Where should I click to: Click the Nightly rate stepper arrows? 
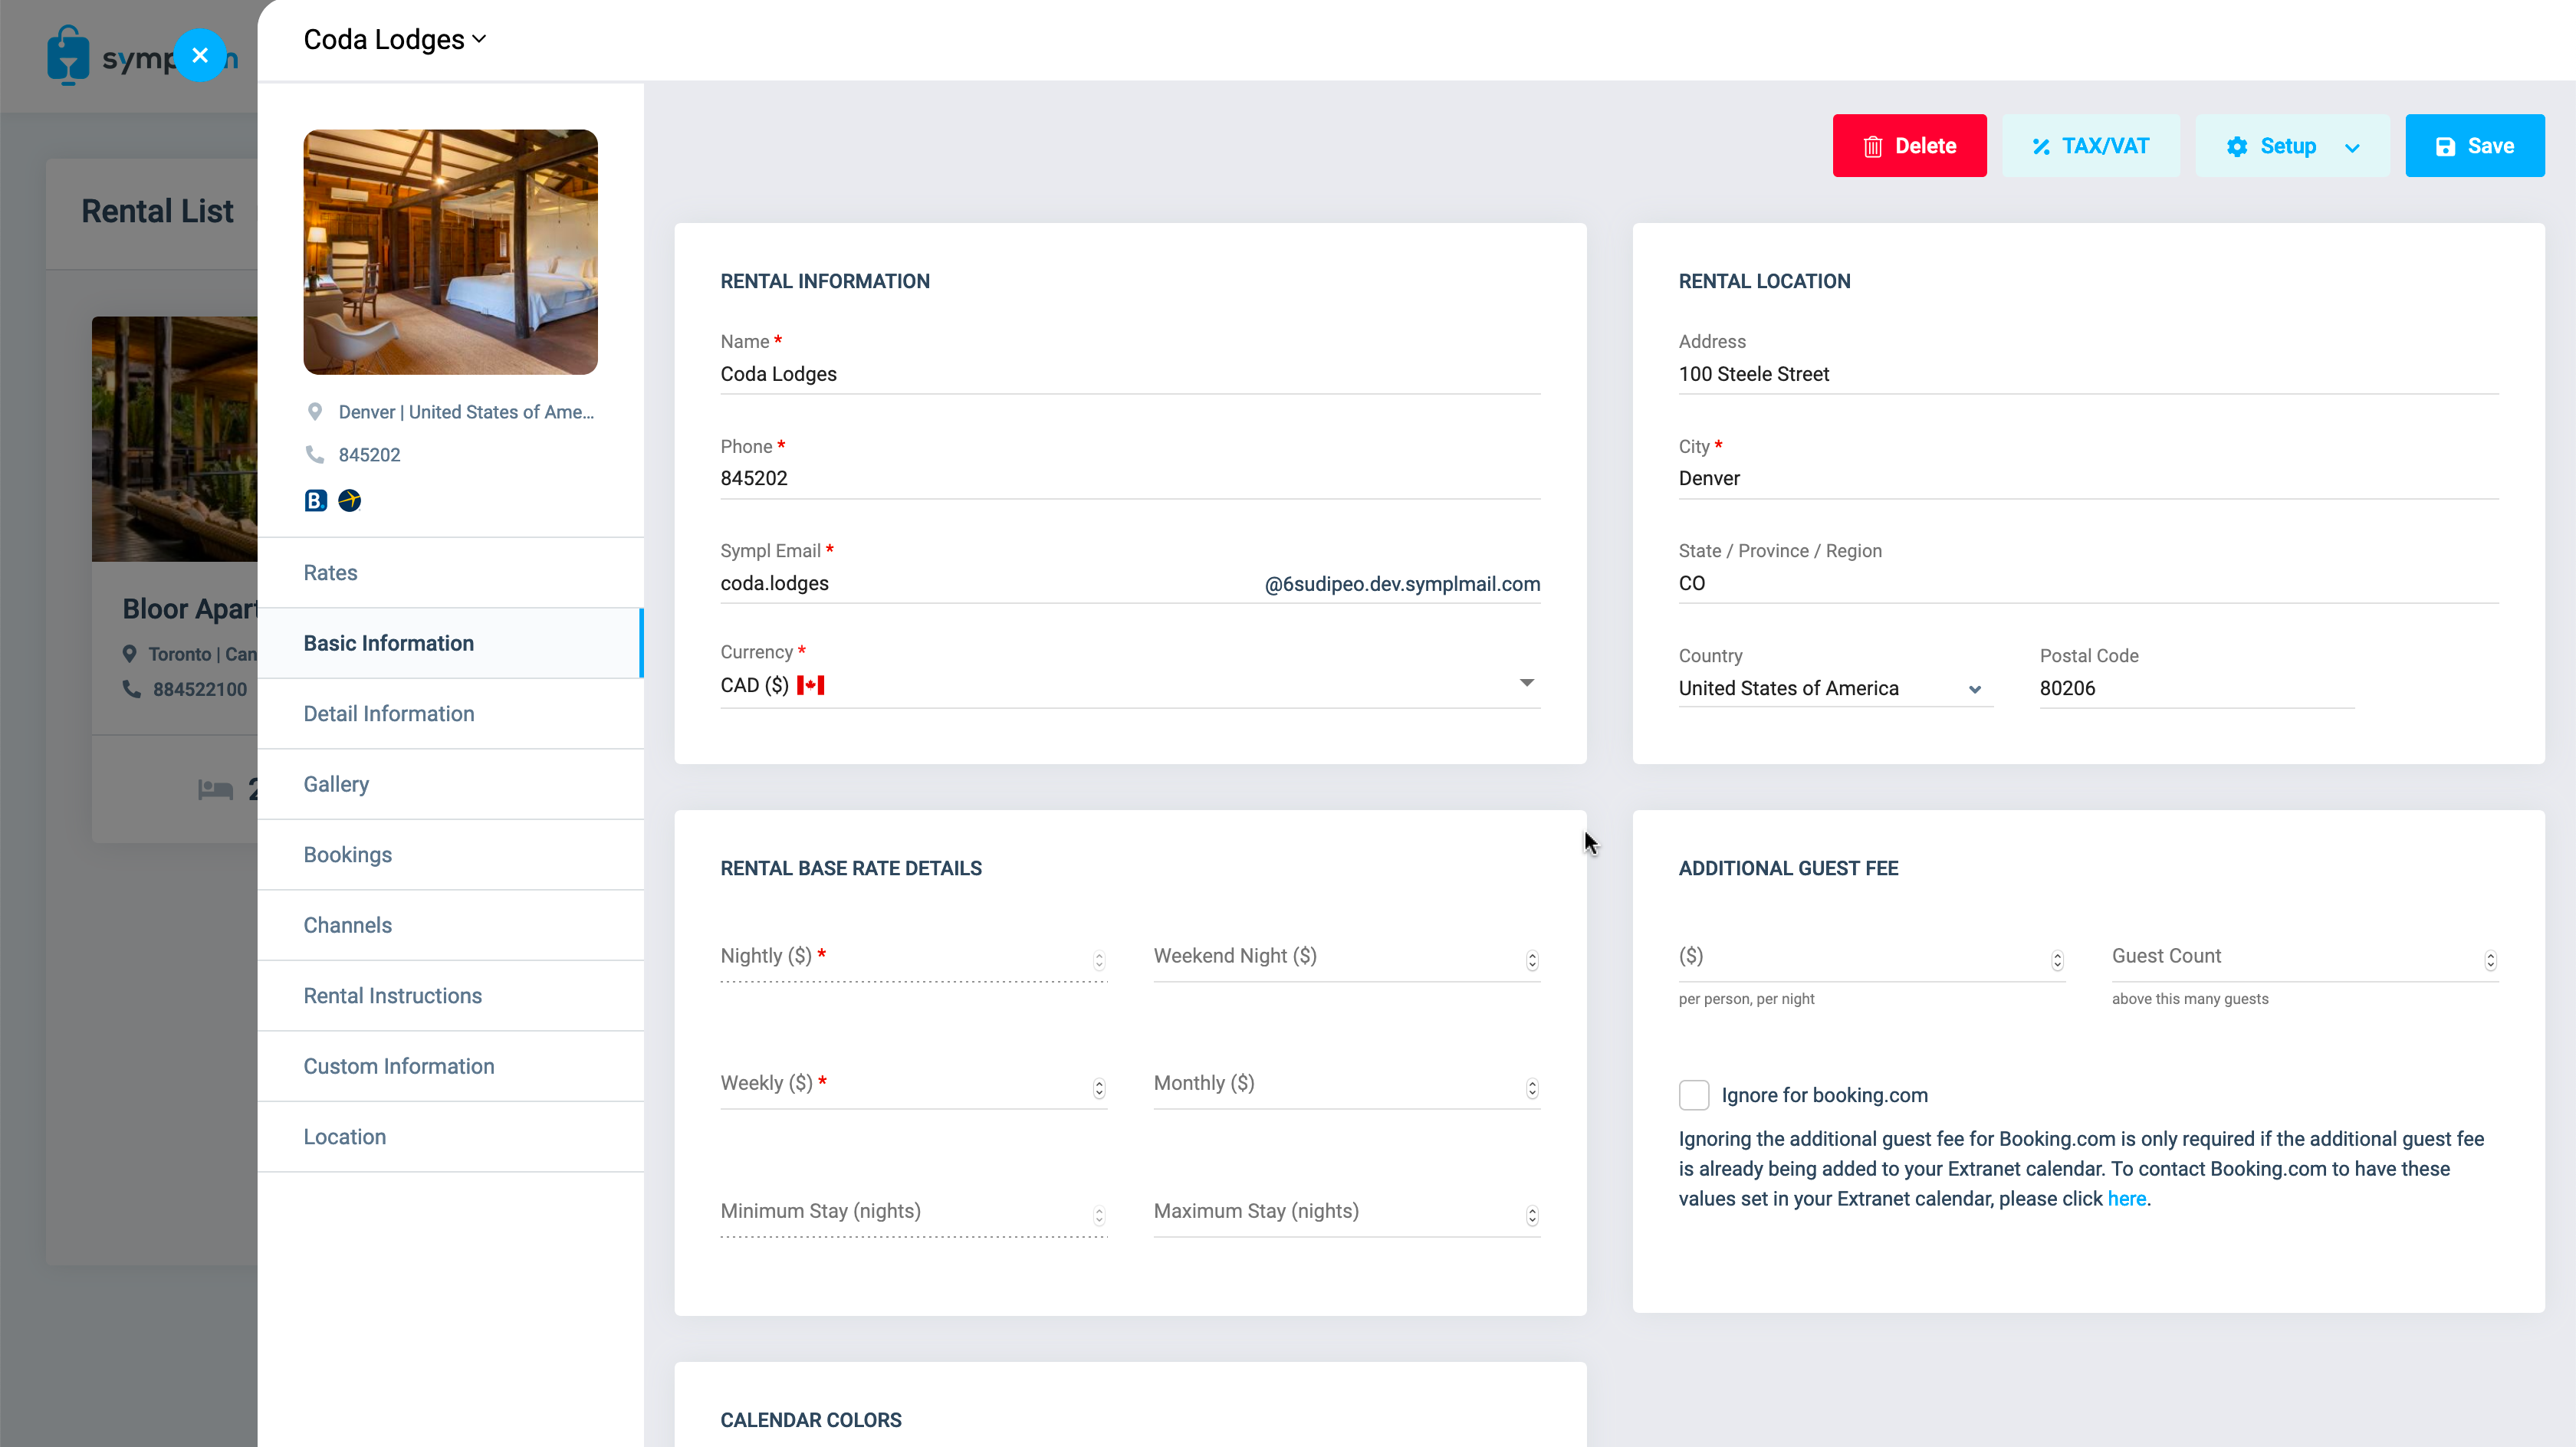tap(1099, 960)
